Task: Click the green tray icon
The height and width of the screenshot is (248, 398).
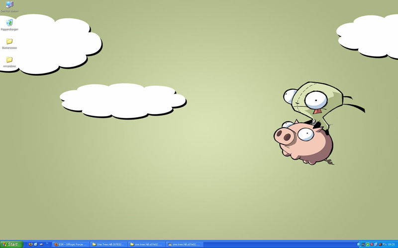Action: [368, 245]
